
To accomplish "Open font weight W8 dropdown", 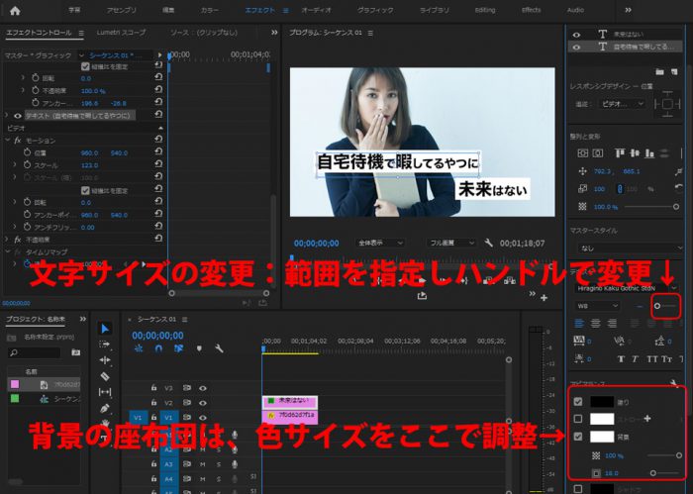I will [597, 306].
